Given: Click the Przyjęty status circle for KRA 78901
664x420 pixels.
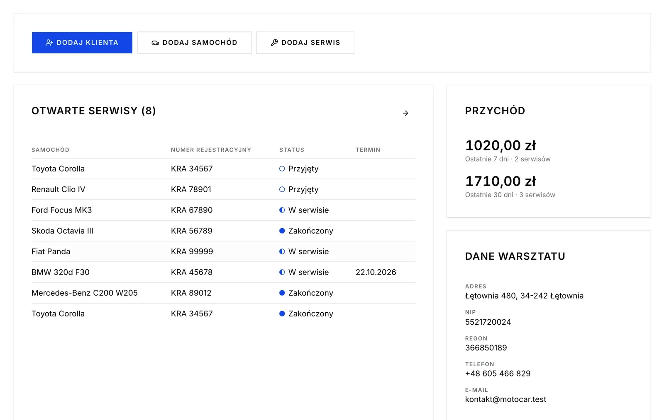Looking at the screenshot, I should 282,189.
